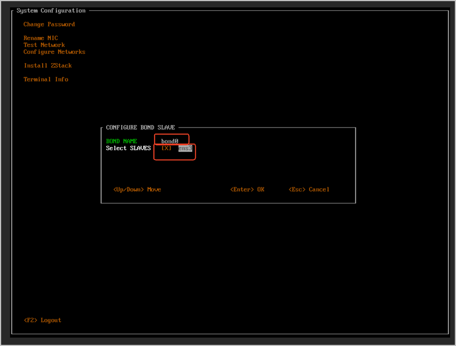This screenshot has width=456, height=346.
Task: Toggle the [X] checkbox for ens3
Action: (166, 148)
